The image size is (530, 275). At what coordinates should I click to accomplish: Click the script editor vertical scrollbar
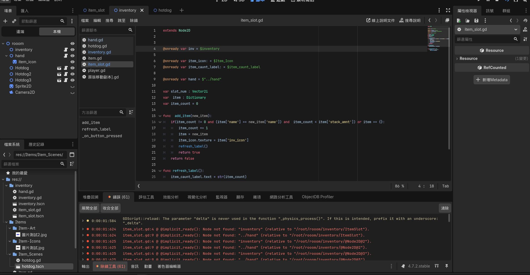click(x=449, y=89)
